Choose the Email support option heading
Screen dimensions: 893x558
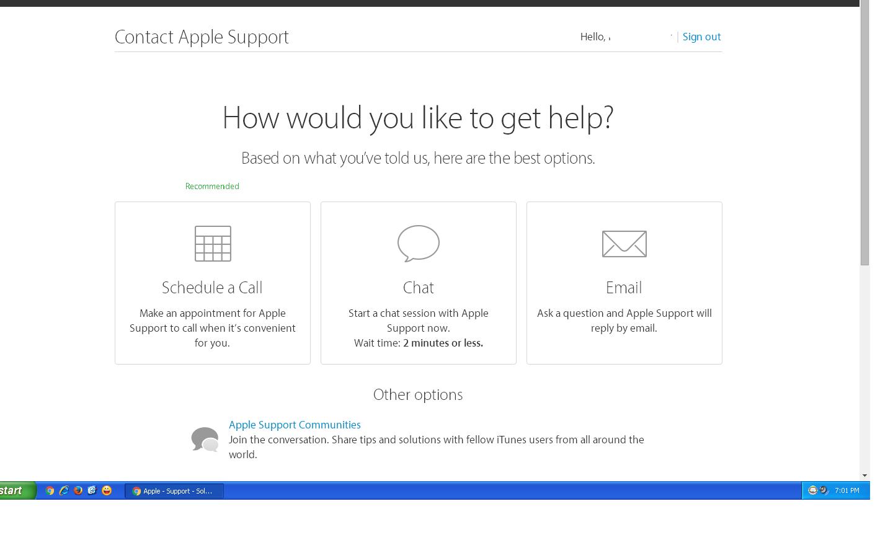[x=624, y=288]
